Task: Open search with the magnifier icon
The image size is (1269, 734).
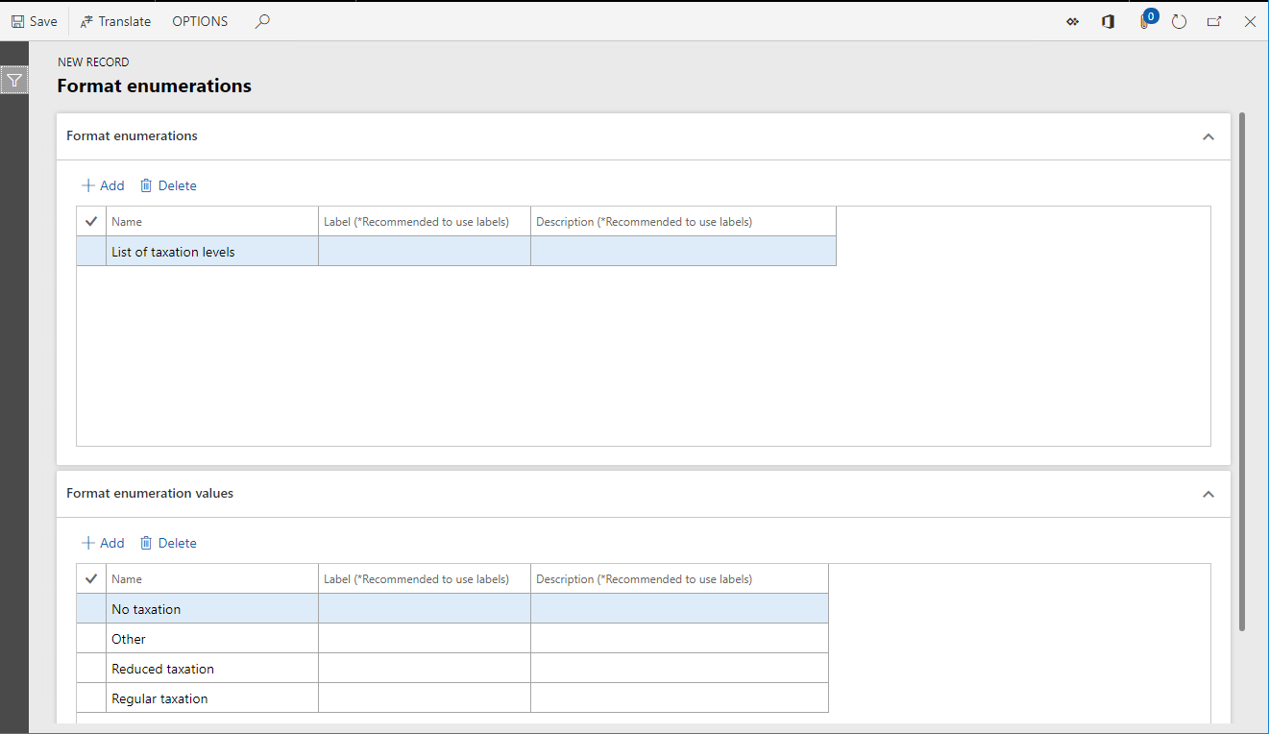Action: tap(261, 20)
